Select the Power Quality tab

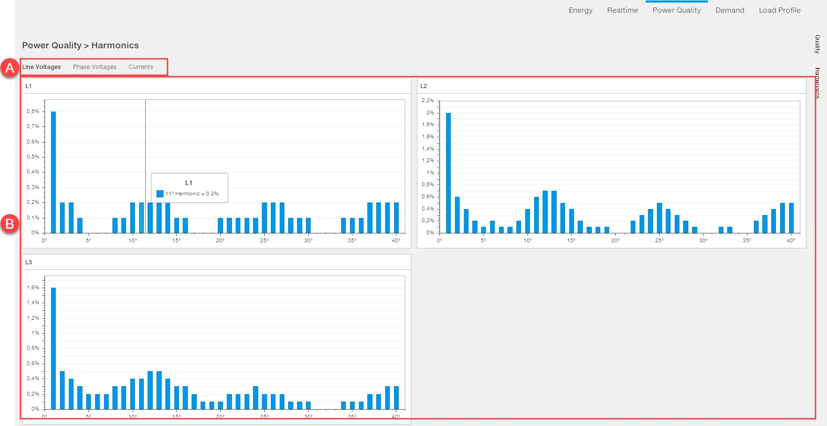pyautogui.click(x=676, y=10)
